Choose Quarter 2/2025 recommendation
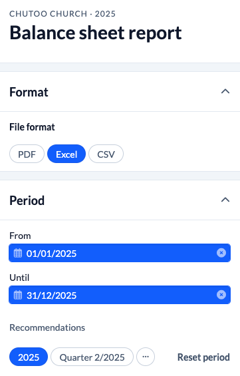This screenshot has height=376, width=240. pos(92,357)
